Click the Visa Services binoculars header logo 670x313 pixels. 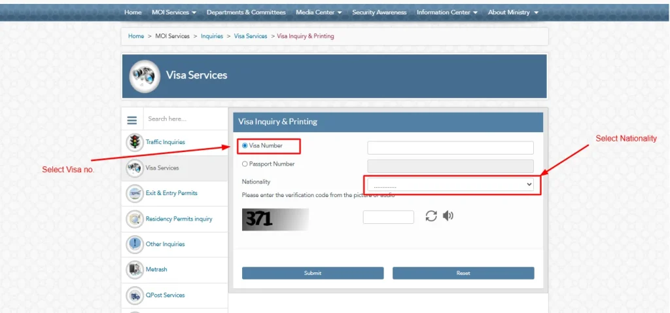(145, 76)
